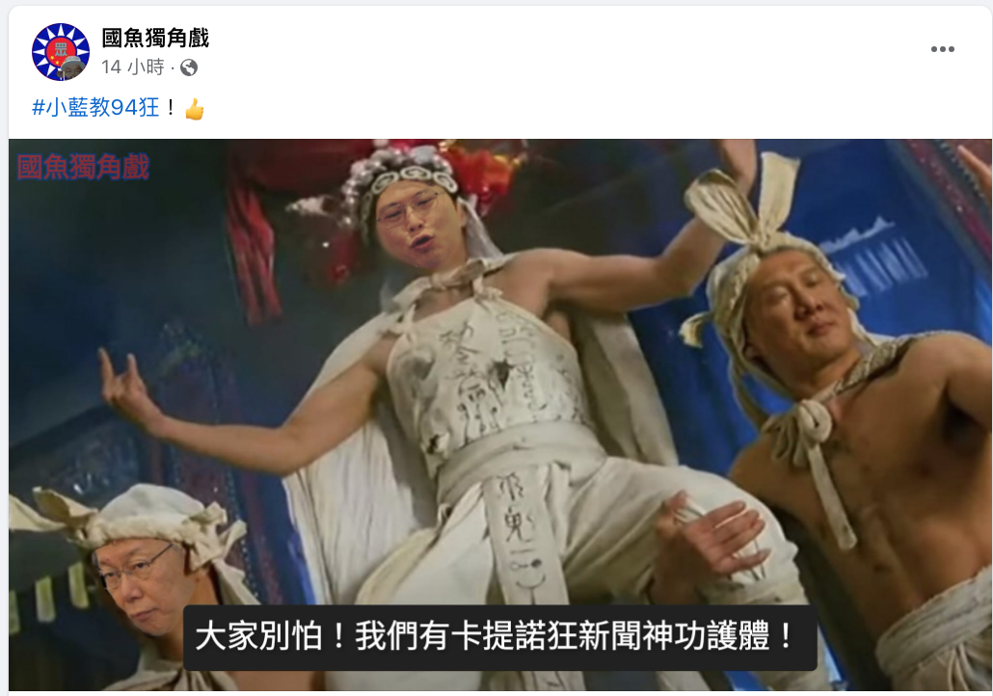Open the post options three-dot menu
993x696 pixels.
pos(942,49)
